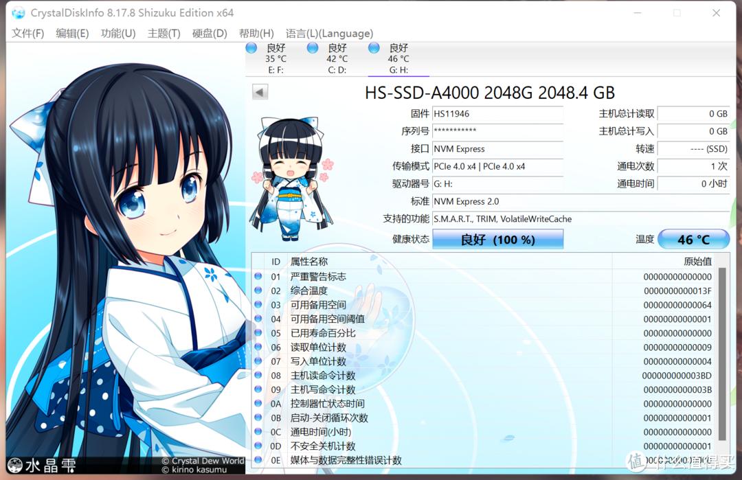Screen dimensions: 742x480
Task: Click the 良好 (100%) health status button
Action: 497,239
